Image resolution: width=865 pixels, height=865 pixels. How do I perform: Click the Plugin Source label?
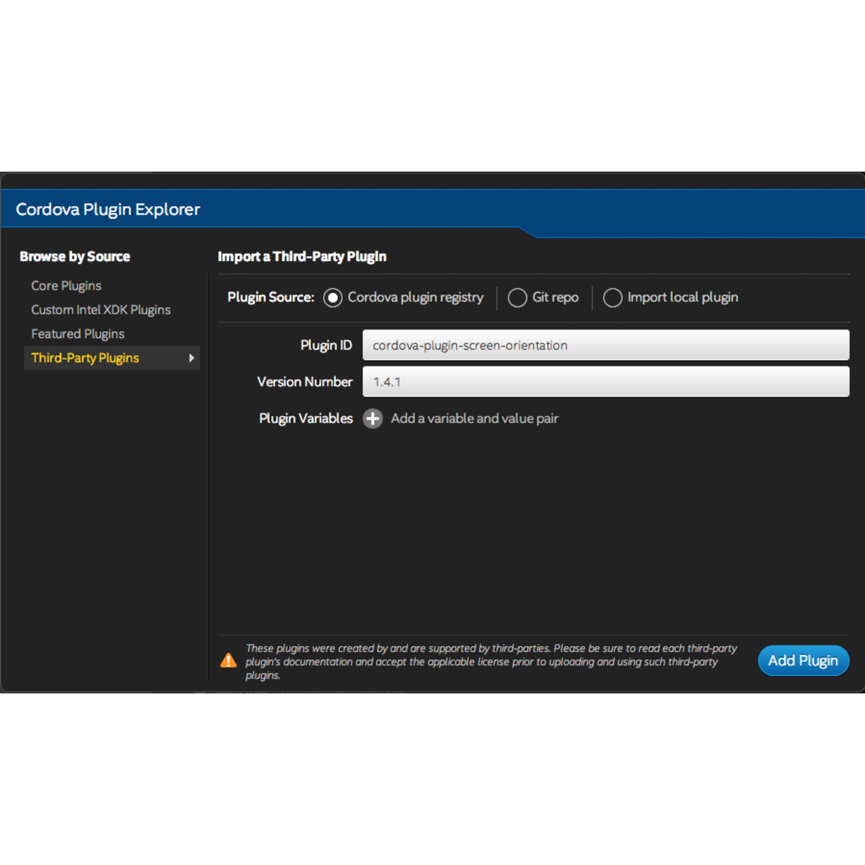pos(271,297)
